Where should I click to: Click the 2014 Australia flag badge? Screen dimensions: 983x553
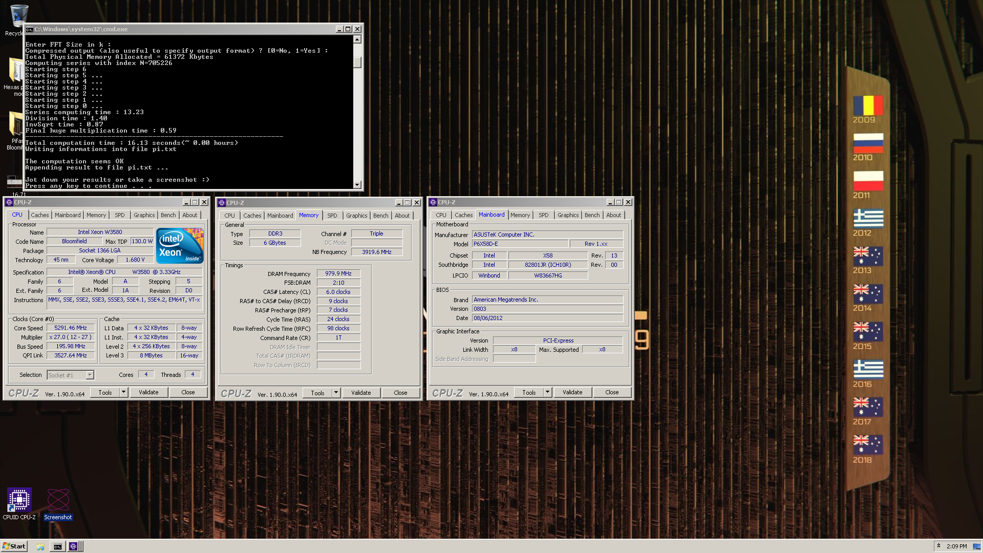[868, 294]
